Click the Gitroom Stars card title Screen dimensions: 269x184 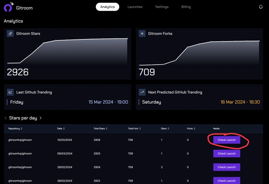tap(28, 34)
